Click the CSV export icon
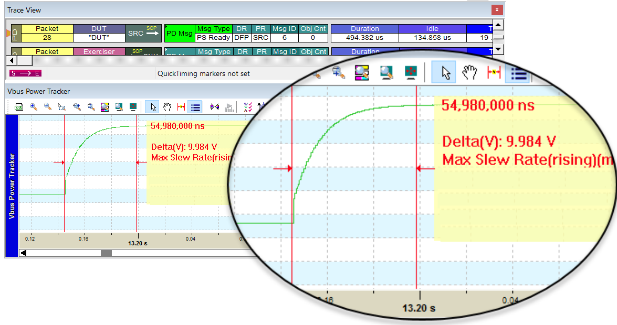Viewport: 617px width, 325px height. [x=19, y=107]
